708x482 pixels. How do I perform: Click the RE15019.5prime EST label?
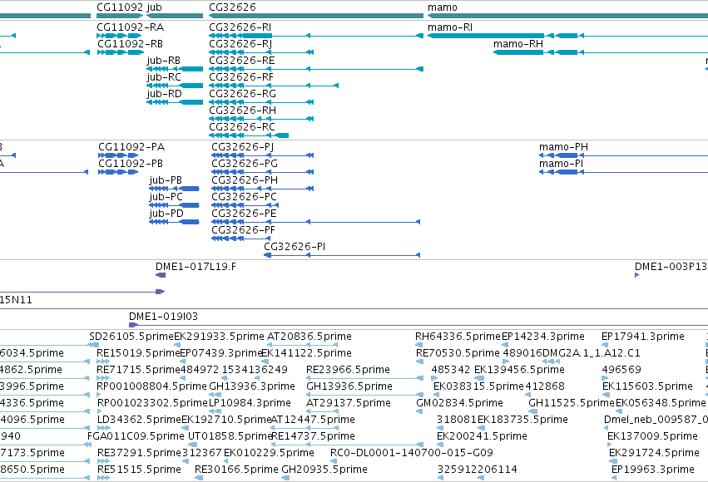138,353
